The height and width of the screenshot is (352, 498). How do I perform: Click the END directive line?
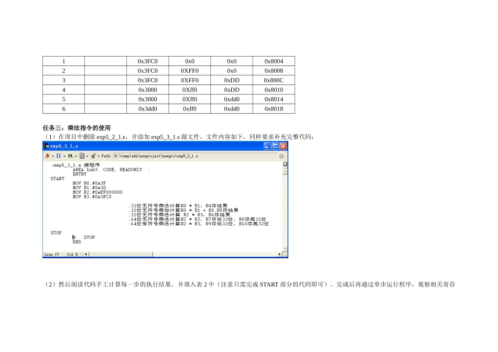point(77,242)
